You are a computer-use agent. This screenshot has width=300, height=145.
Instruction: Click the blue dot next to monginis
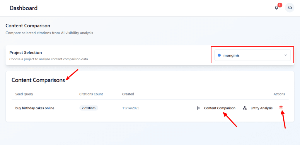click(x=219, y=55)
